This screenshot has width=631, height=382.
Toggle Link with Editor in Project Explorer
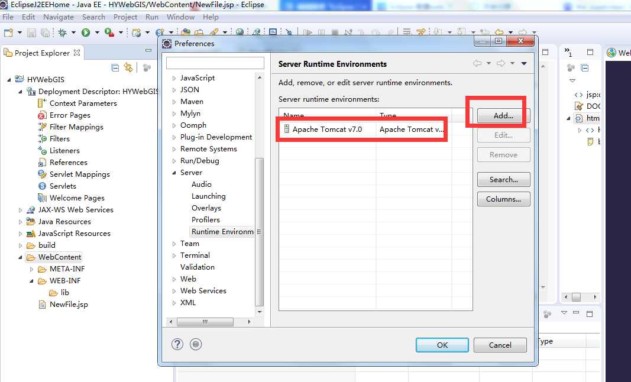click(x=128, y=67)
